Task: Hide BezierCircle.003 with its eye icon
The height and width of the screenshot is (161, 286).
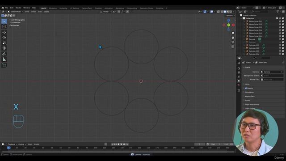Action: coord(280,27)
